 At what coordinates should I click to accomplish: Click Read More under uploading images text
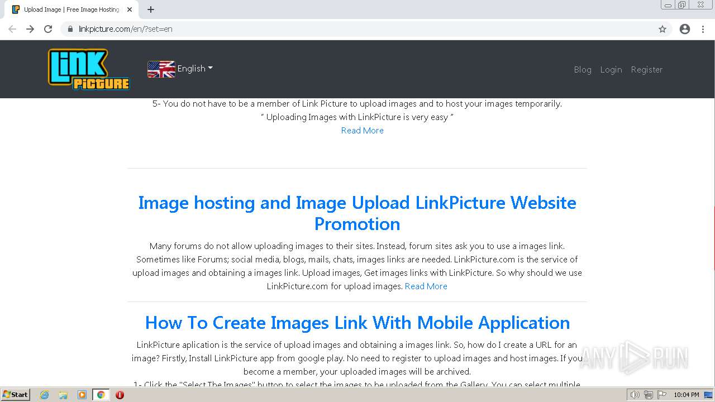tap(363, 130)
